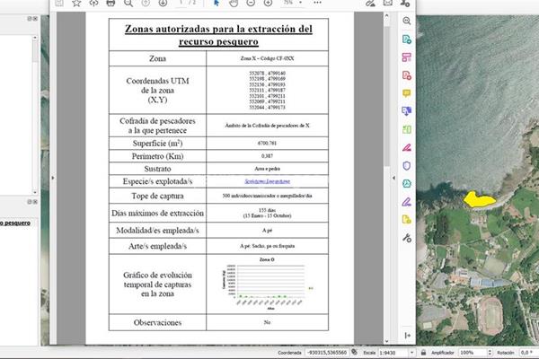This screenshot has width=539, height=359.
Task: Follow the blue species link in the table
Action: [267, 181]
